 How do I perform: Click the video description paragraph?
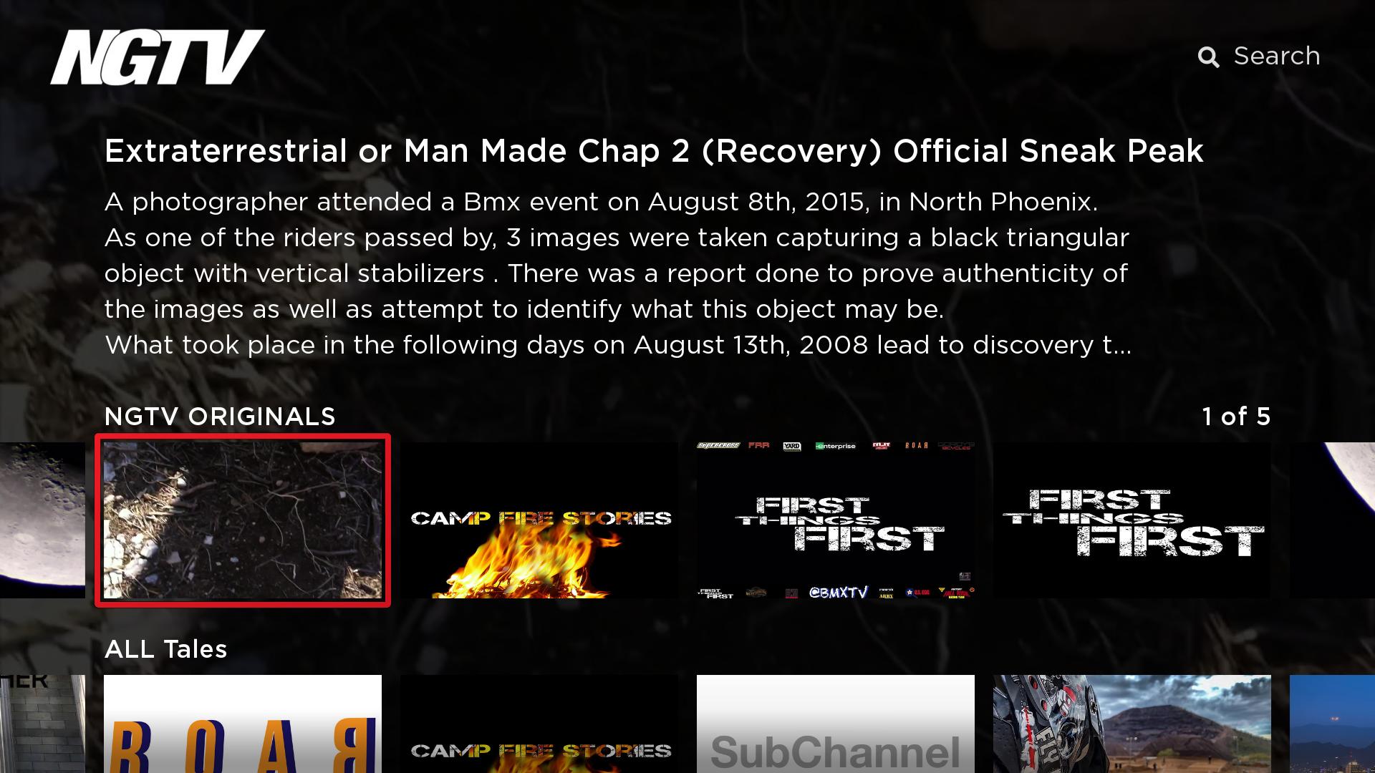pyautogui.click(x=618, y=273)
